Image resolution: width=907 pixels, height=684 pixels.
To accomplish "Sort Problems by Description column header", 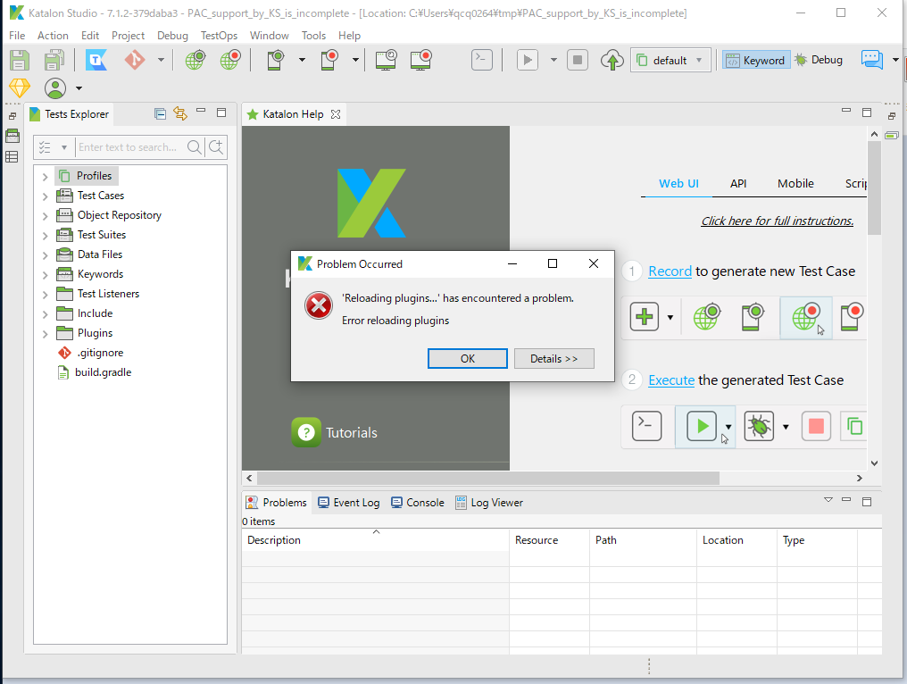I will [376, 540].
